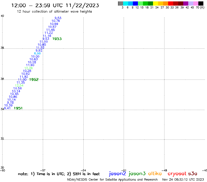
Task: Click the 11.16 wave height reading
Action: tap(47, 36)
